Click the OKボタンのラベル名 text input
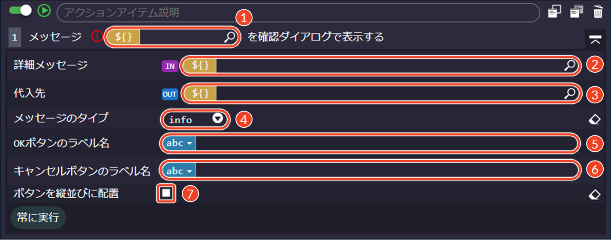 (386, 143)
